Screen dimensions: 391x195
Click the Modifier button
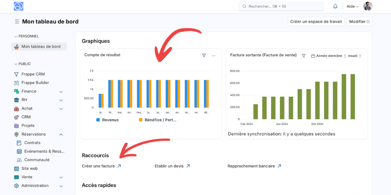click(x=360, y=22)
